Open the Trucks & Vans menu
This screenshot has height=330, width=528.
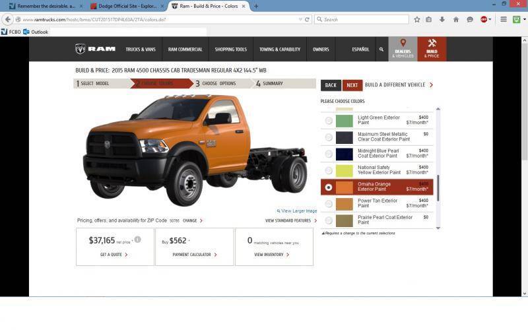click(x=141, y=49)
